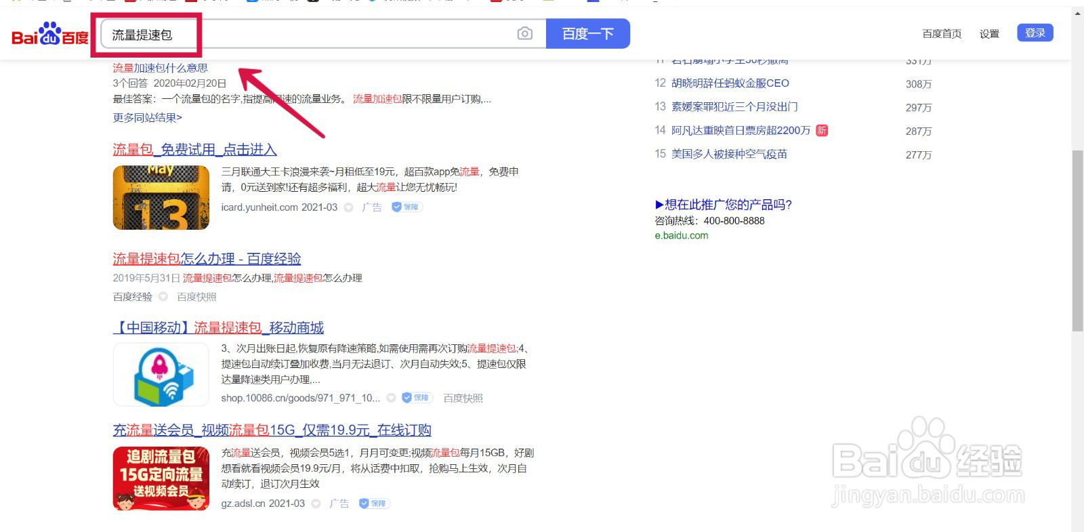The width and height of the screenshot is (1084, 532).
Task: Open 流量提速包怎么办理 - 百度经验 result
Action: [x=207, y=258]
